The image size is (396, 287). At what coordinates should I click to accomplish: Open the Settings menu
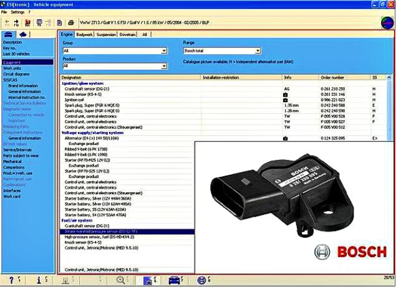click(17, 12)
